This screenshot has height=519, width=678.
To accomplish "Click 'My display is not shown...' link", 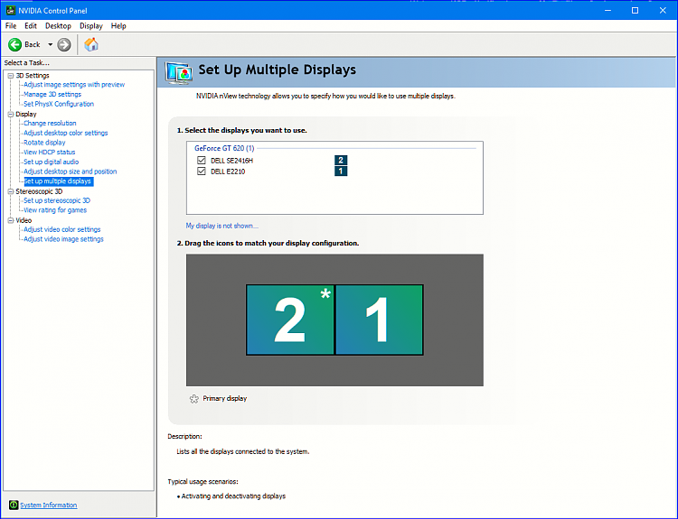I will [221, 226].
